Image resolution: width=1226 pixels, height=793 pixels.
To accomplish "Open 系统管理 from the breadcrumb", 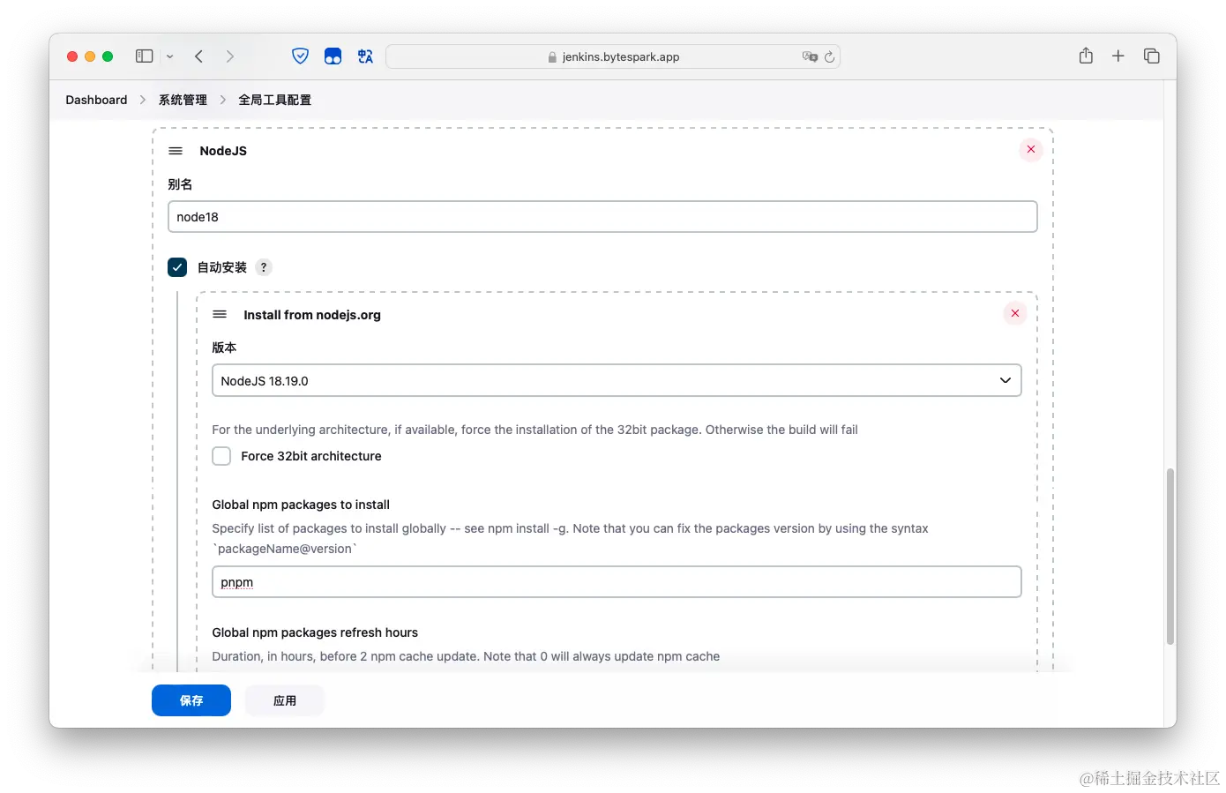I will 182,100.
